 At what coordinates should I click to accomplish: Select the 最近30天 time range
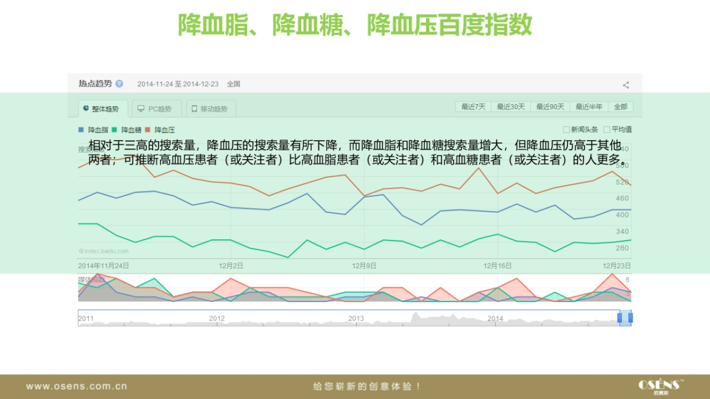tap(511, 107)
